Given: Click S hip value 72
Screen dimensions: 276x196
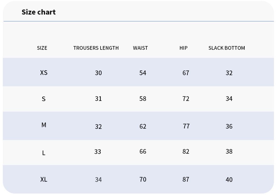Looking at the screenshot, I should point(186,99).
